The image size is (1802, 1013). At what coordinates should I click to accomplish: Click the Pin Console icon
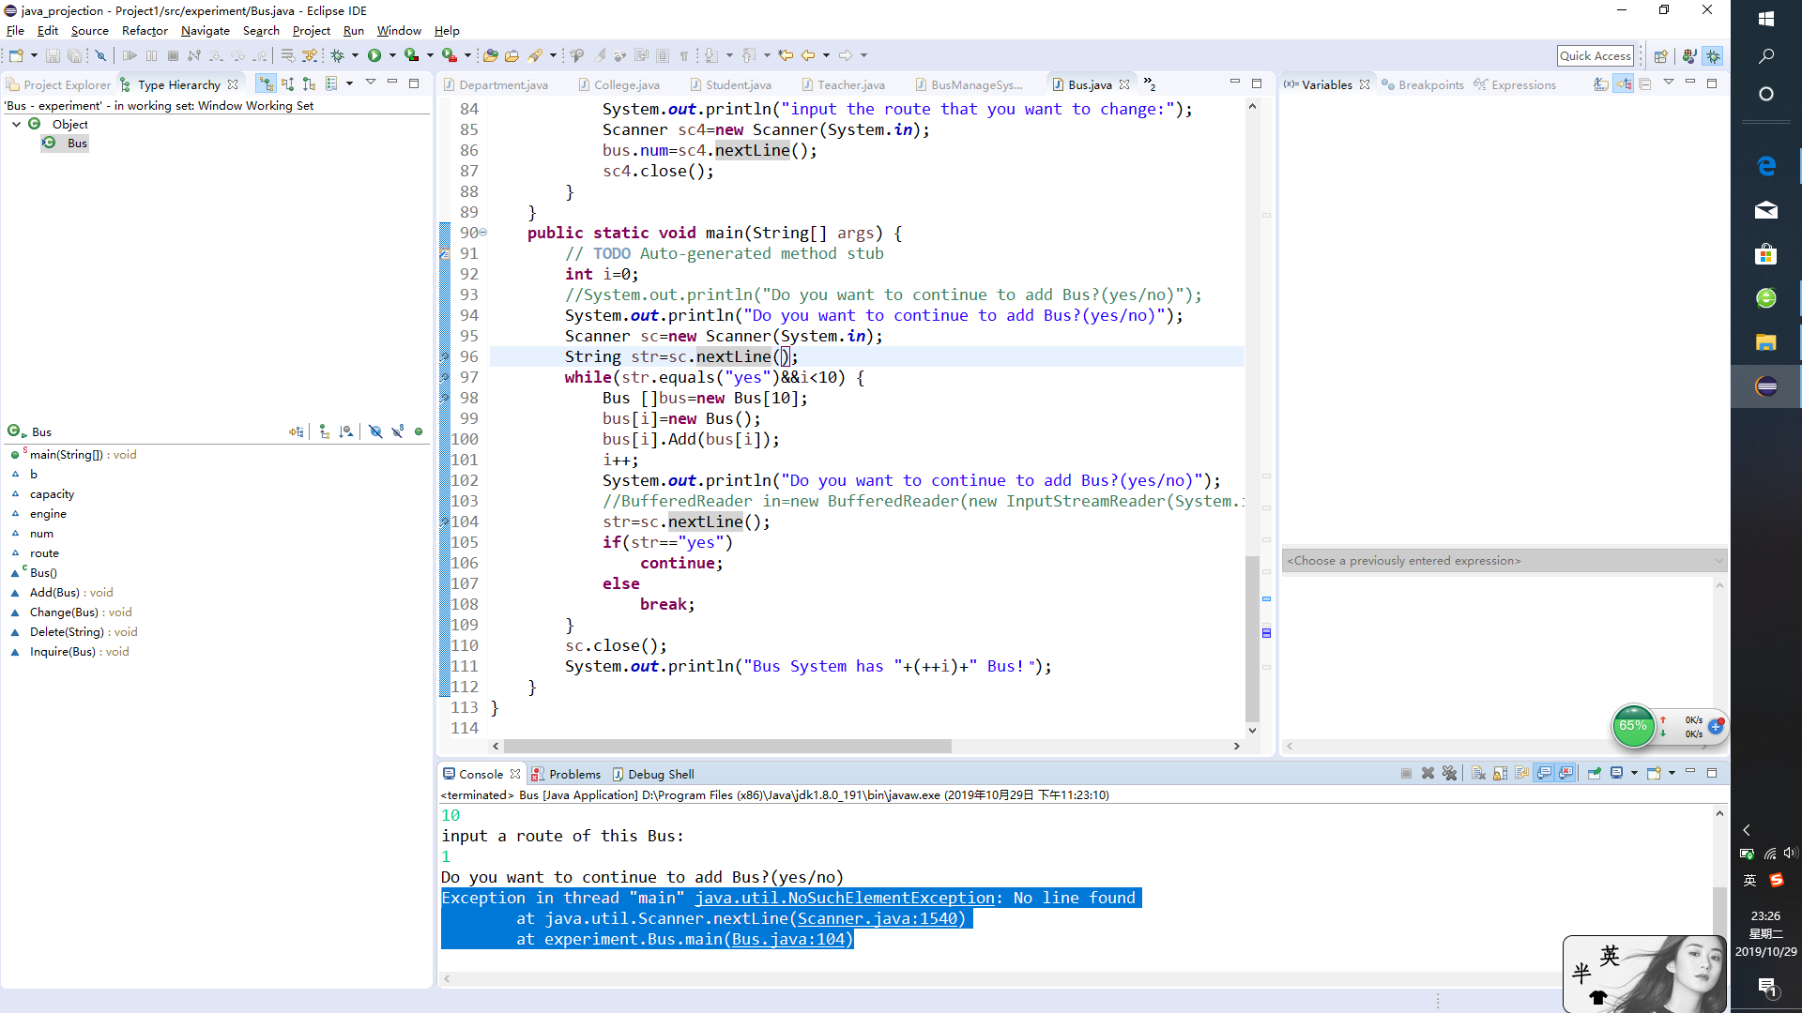point(1594,774)
